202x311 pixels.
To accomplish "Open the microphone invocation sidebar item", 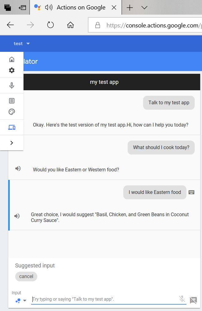I will (12, 85).
